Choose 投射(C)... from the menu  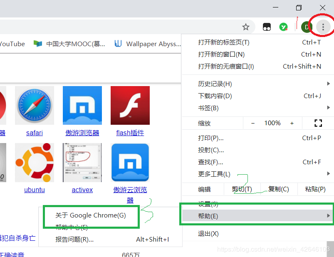tap(258, 150)
